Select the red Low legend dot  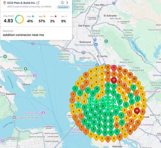coord(56,16)
